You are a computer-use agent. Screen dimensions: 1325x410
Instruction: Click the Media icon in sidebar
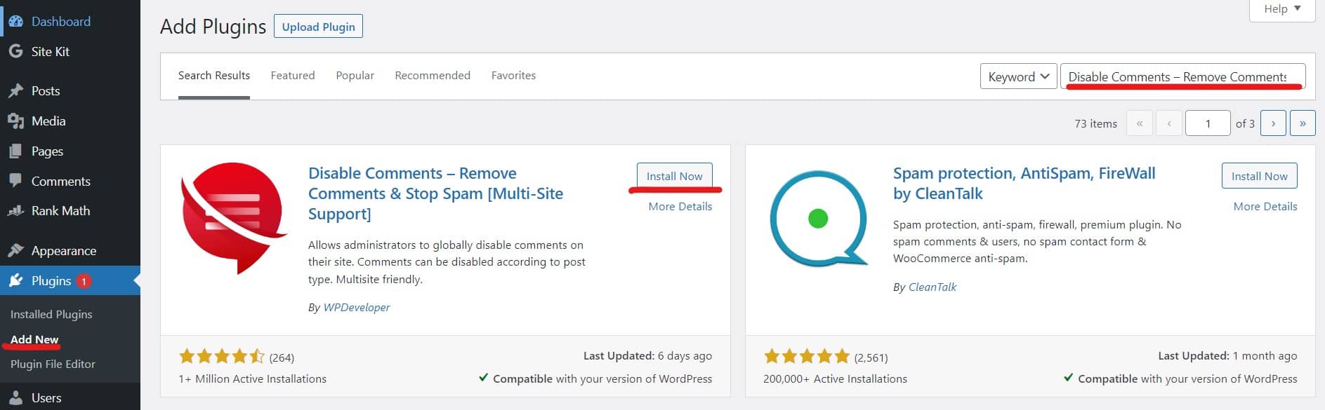[x=15, y=121]
